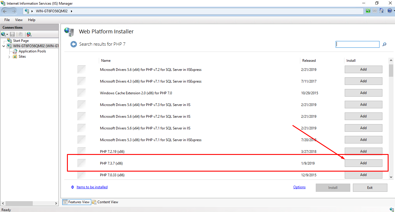Screen dimensions: 395x212
Task: Add Microsoft Drivers 5.6 for PHP v7.1 in IIS
Action: pyautogui.click(x=363, y=128)
